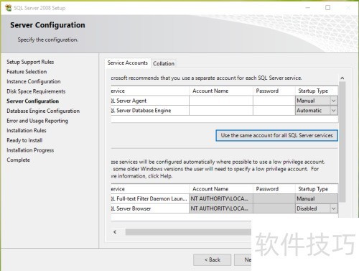359x271 pixels.
Task: Switch to the Service Accounts tab
Action: pos(128,63)
